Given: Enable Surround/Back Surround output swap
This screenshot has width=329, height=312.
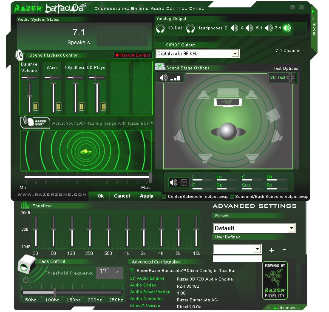Looking at the screenshot, I should (232, 197).
